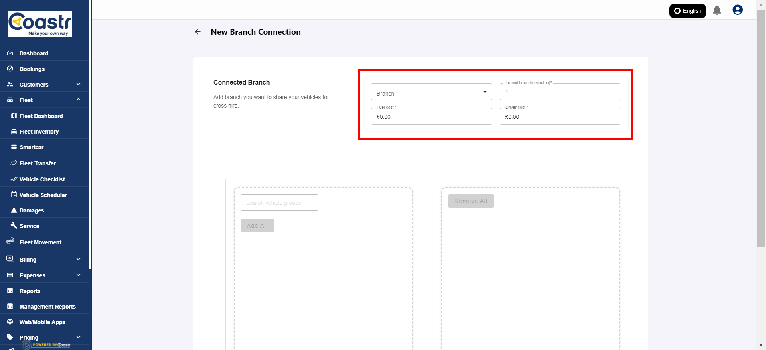
Task: Go to Vehicle Scheduler
Action: [x=43, y=195]
